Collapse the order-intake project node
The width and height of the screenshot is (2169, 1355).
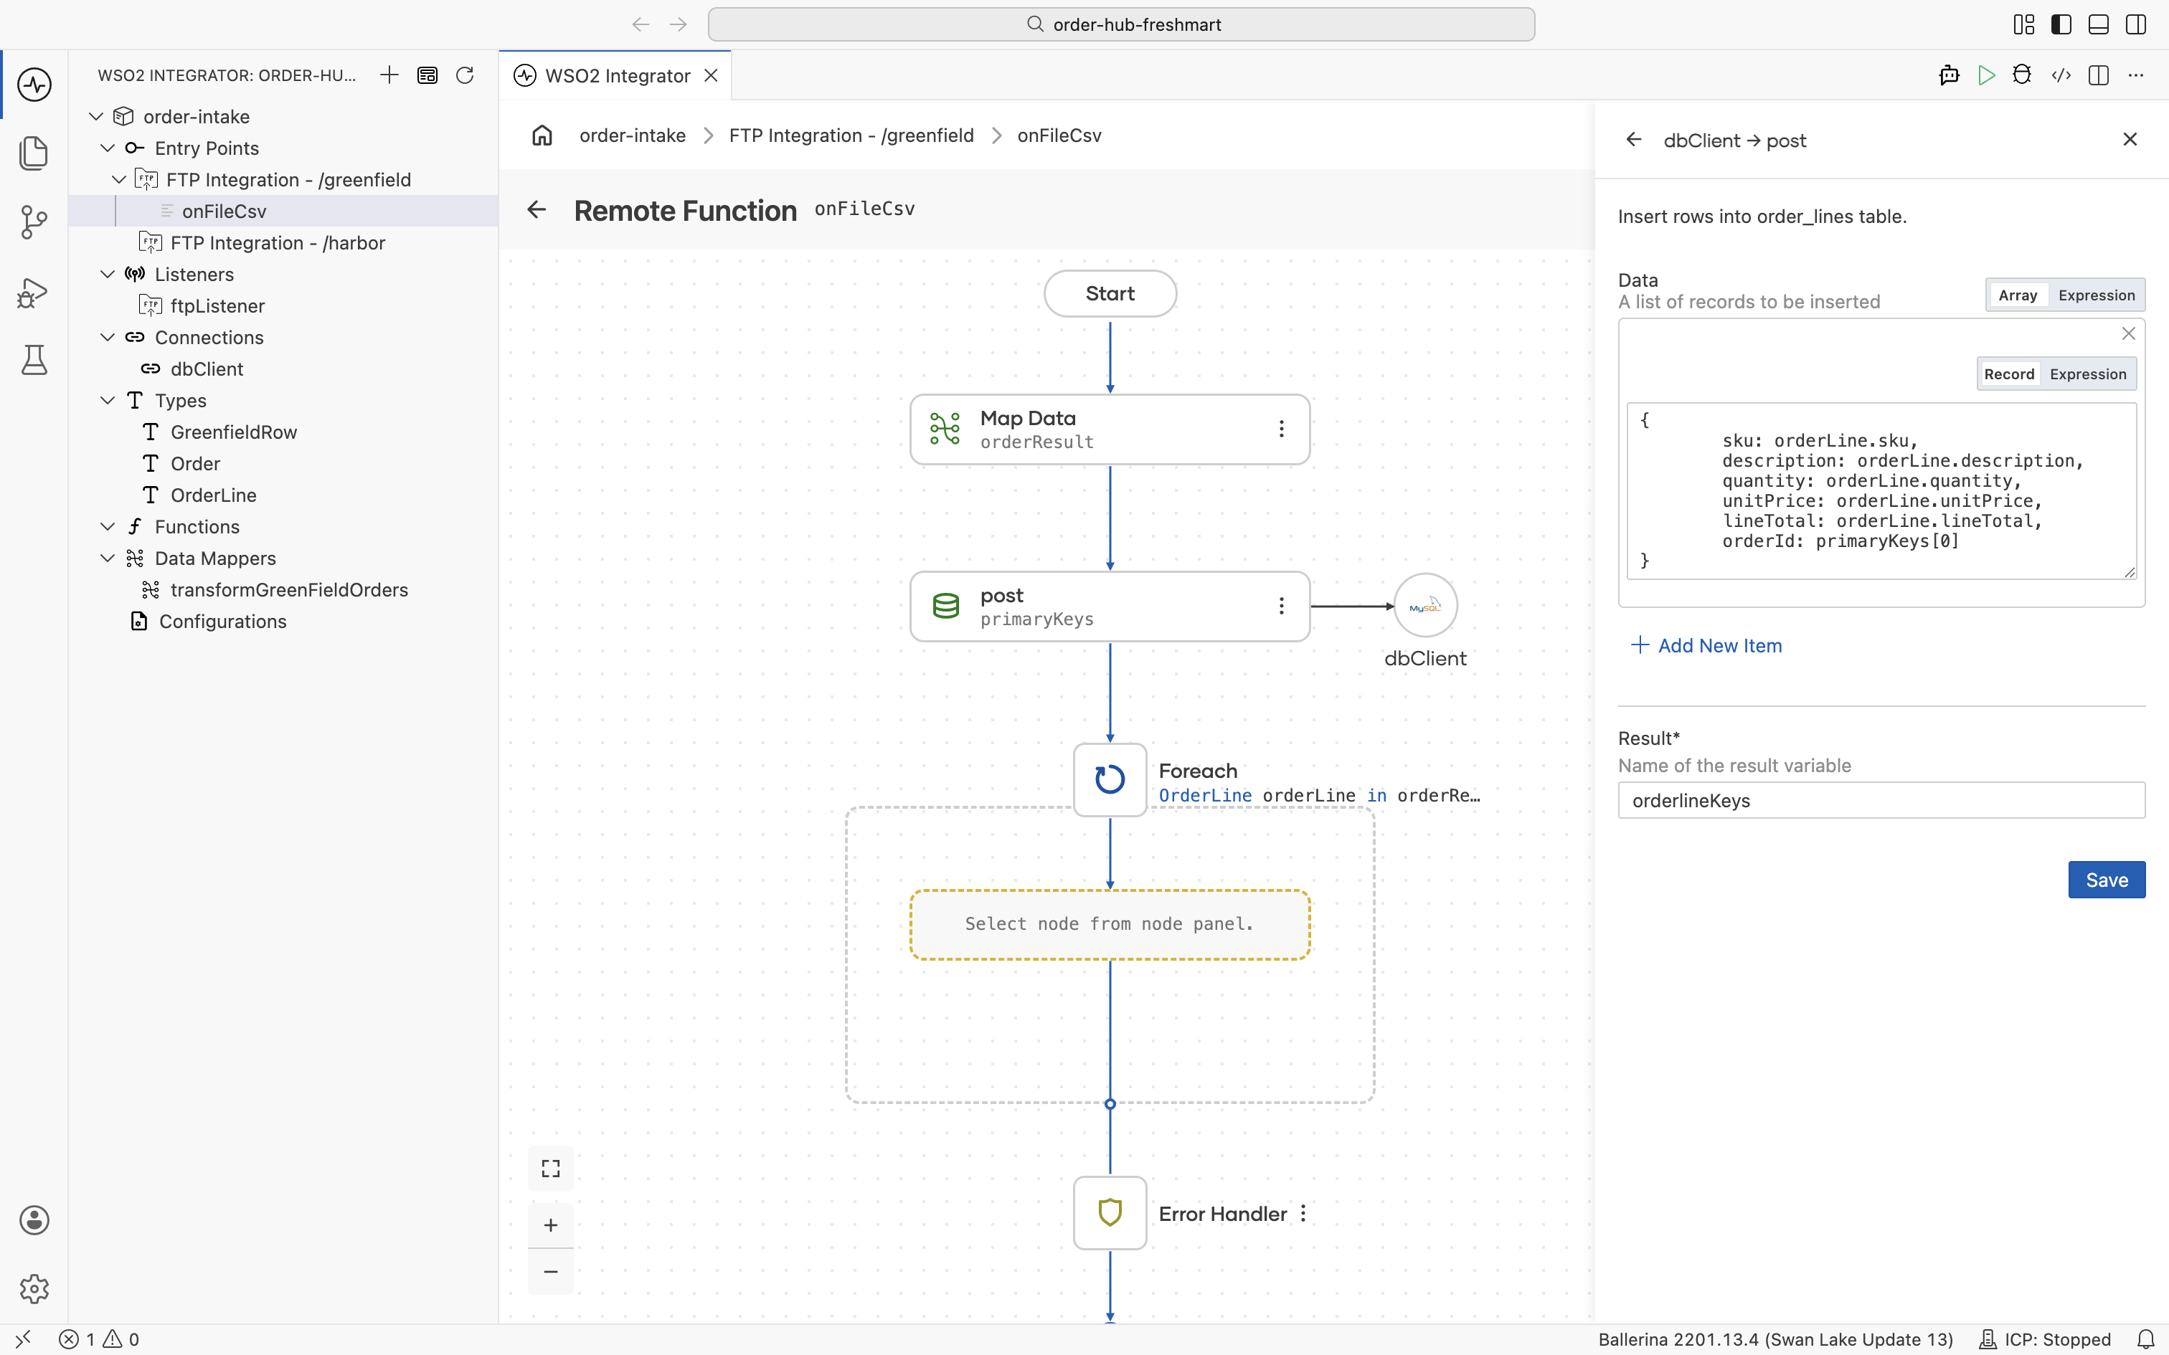96,116
